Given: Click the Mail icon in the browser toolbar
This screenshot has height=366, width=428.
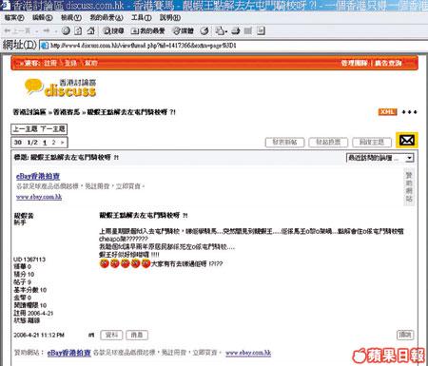Looking at the screenshot, I should 220,30.
